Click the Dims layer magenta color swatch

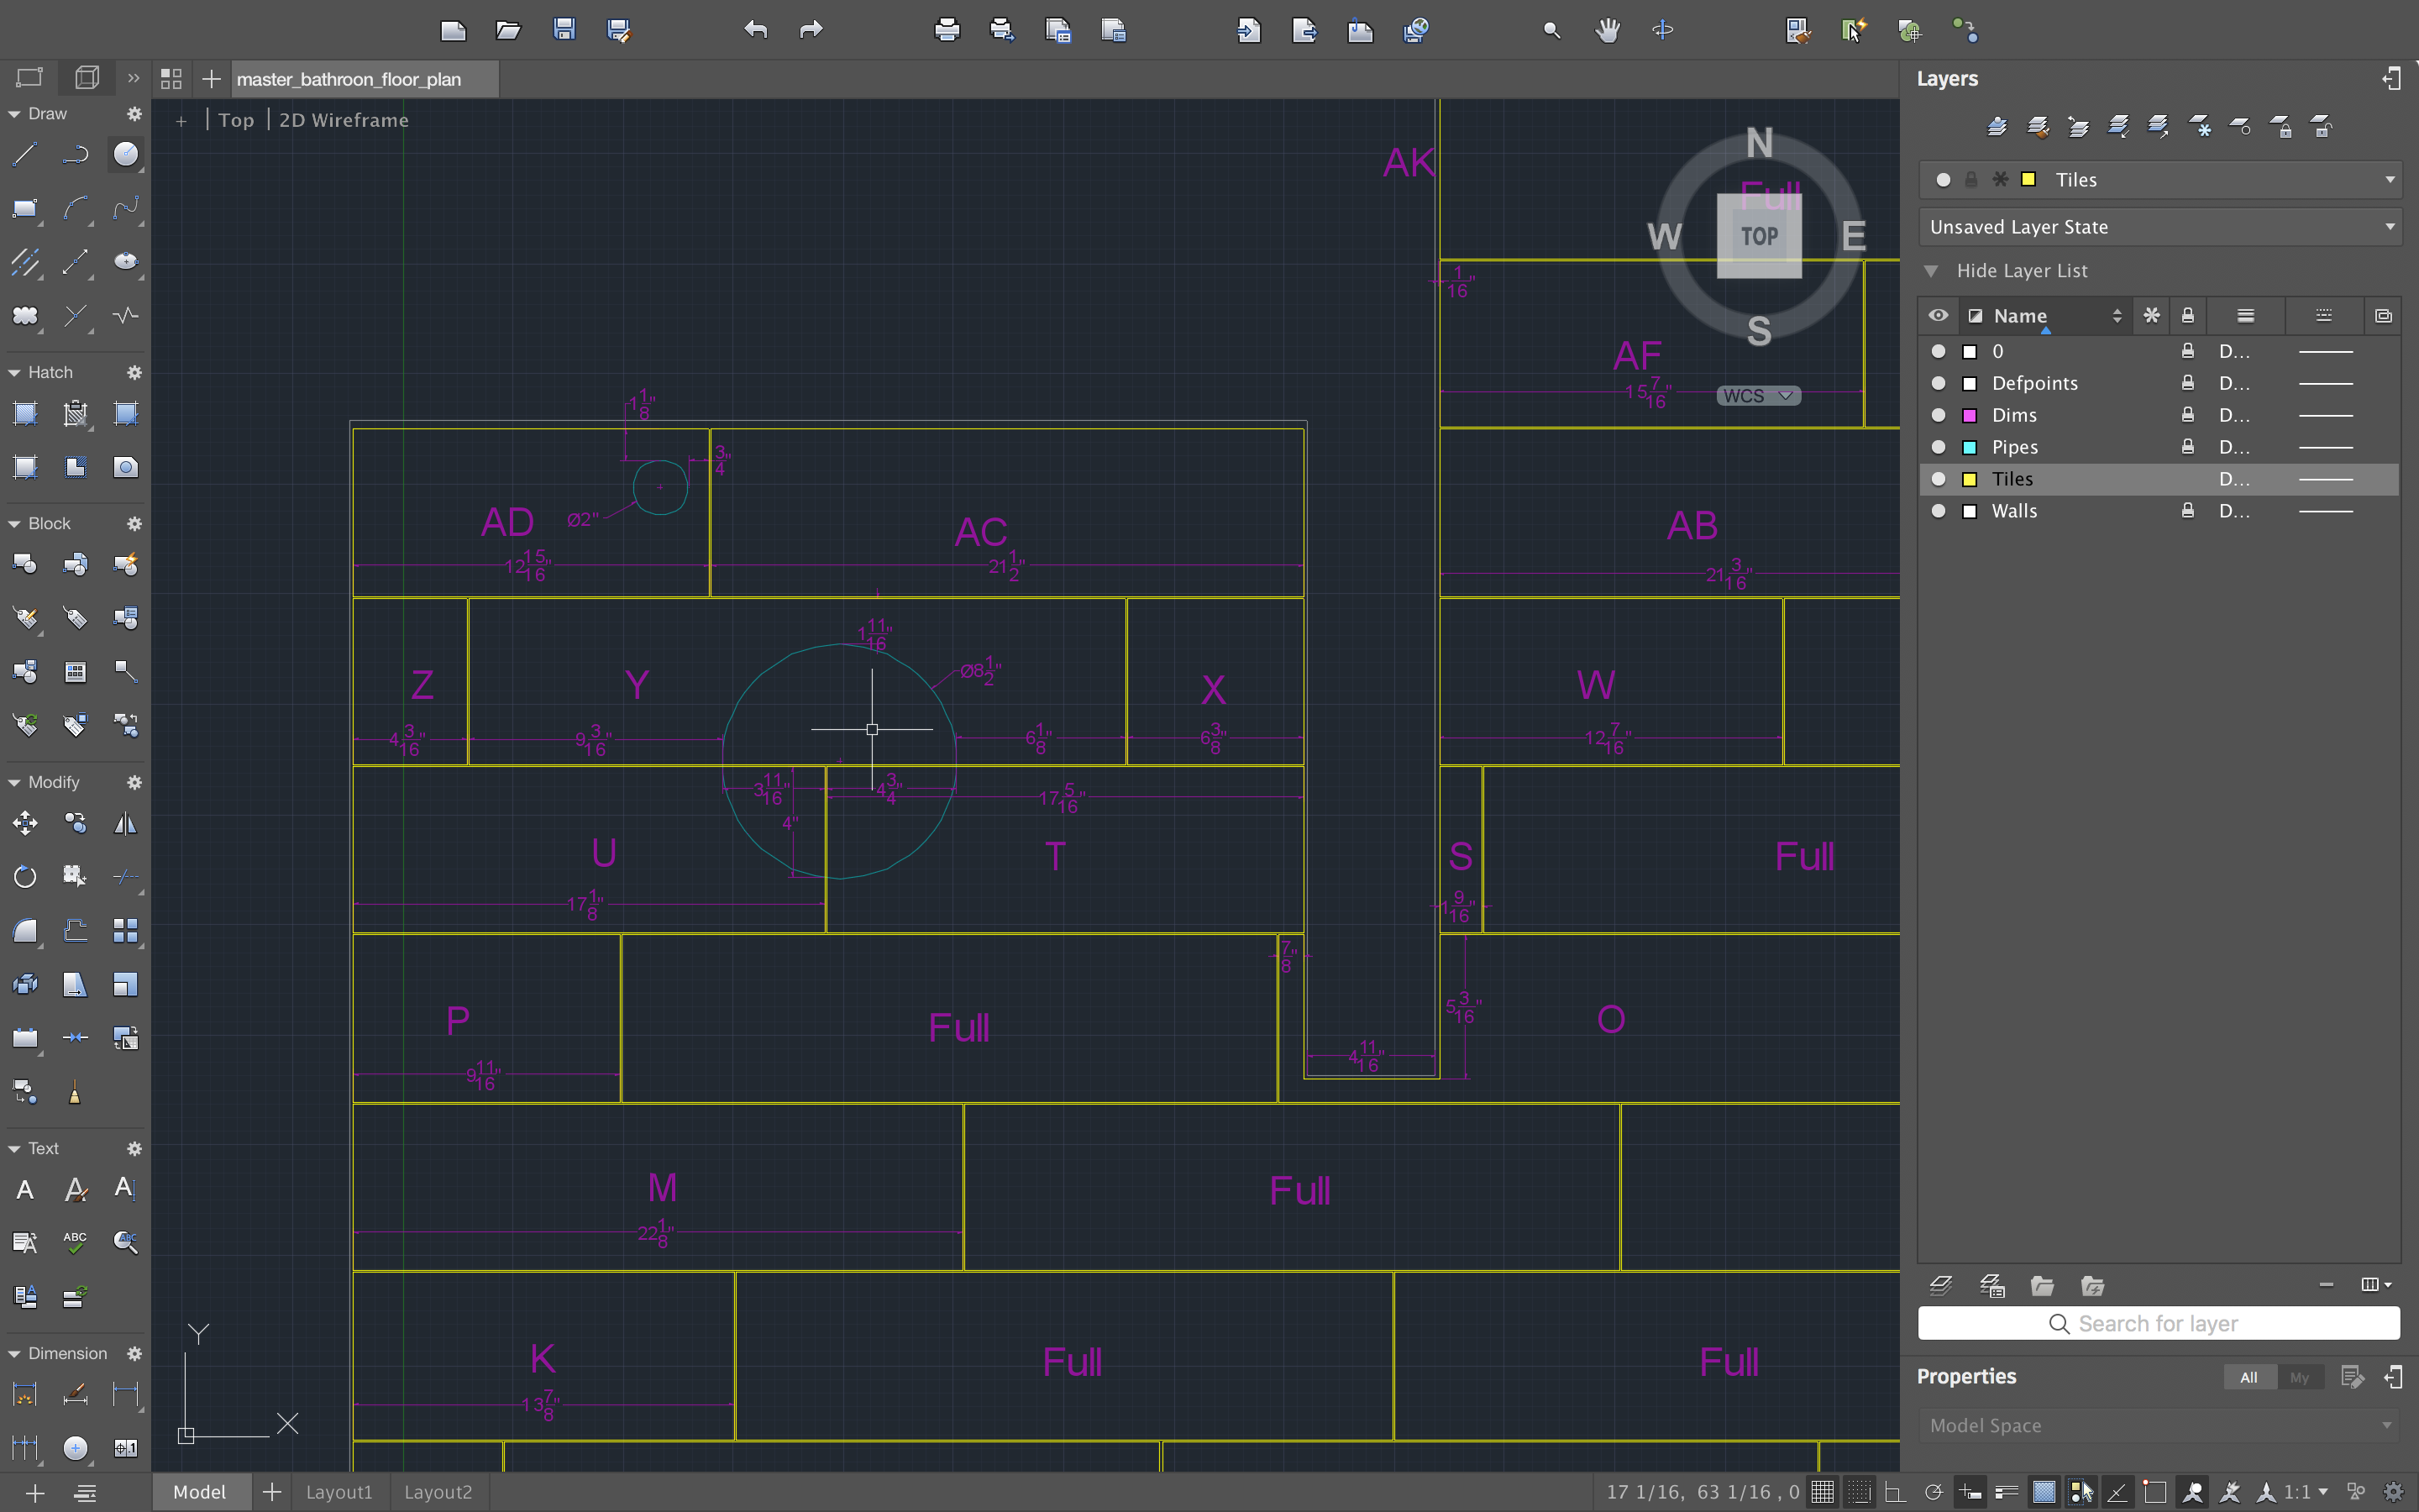point(1969,415)
